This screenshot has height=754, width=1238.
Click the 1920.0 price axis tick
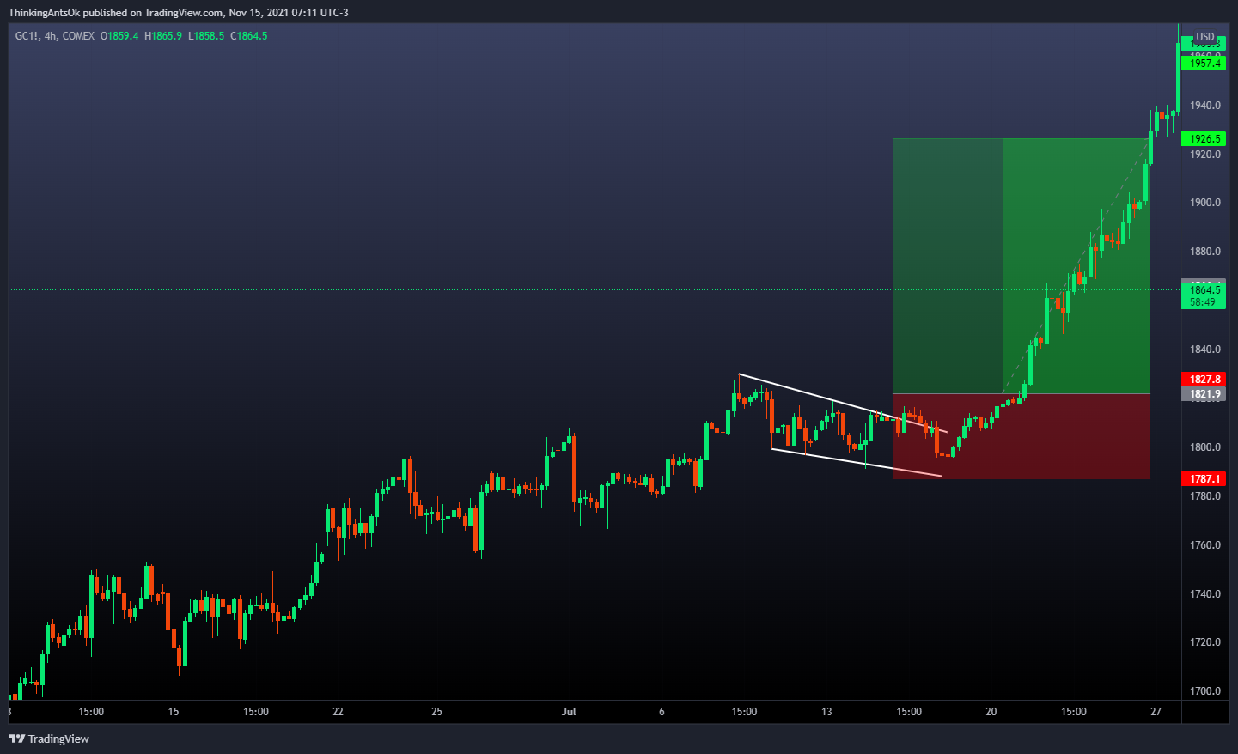coord(1204,155)
